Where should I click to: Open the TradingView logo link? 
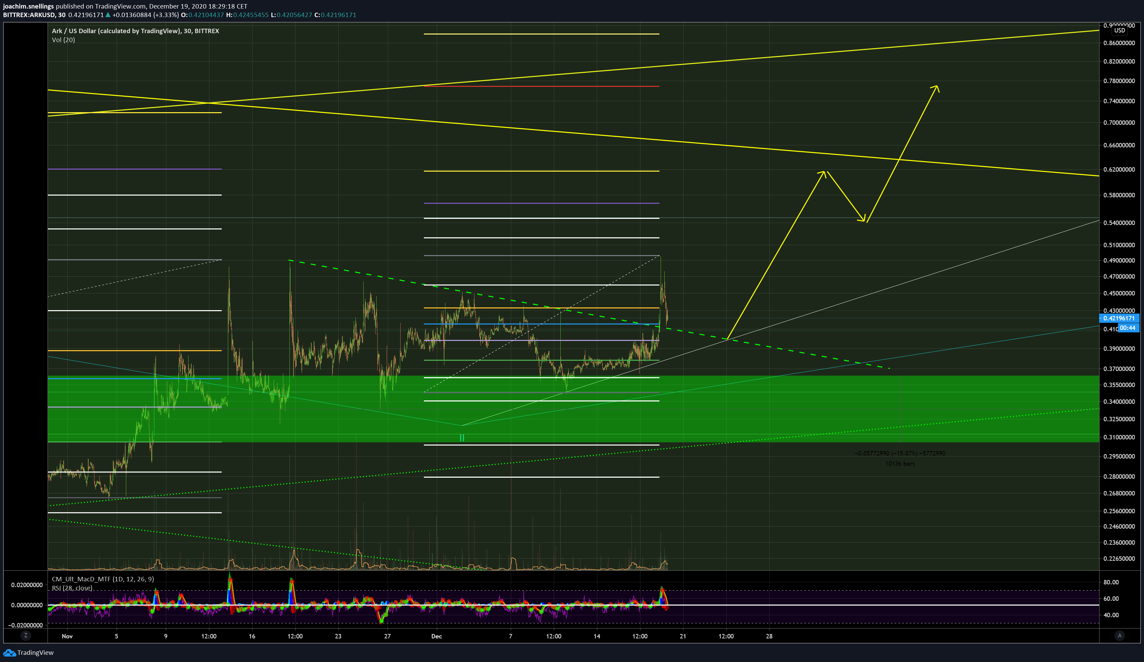[x=28, y=652]
